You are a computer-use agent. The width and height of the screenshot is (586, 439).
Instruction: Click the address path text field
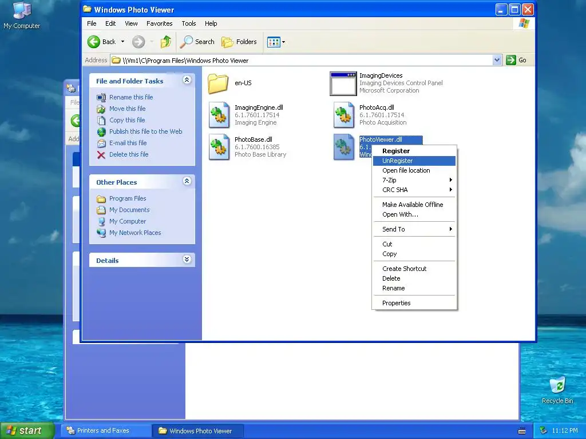[301, 60]
